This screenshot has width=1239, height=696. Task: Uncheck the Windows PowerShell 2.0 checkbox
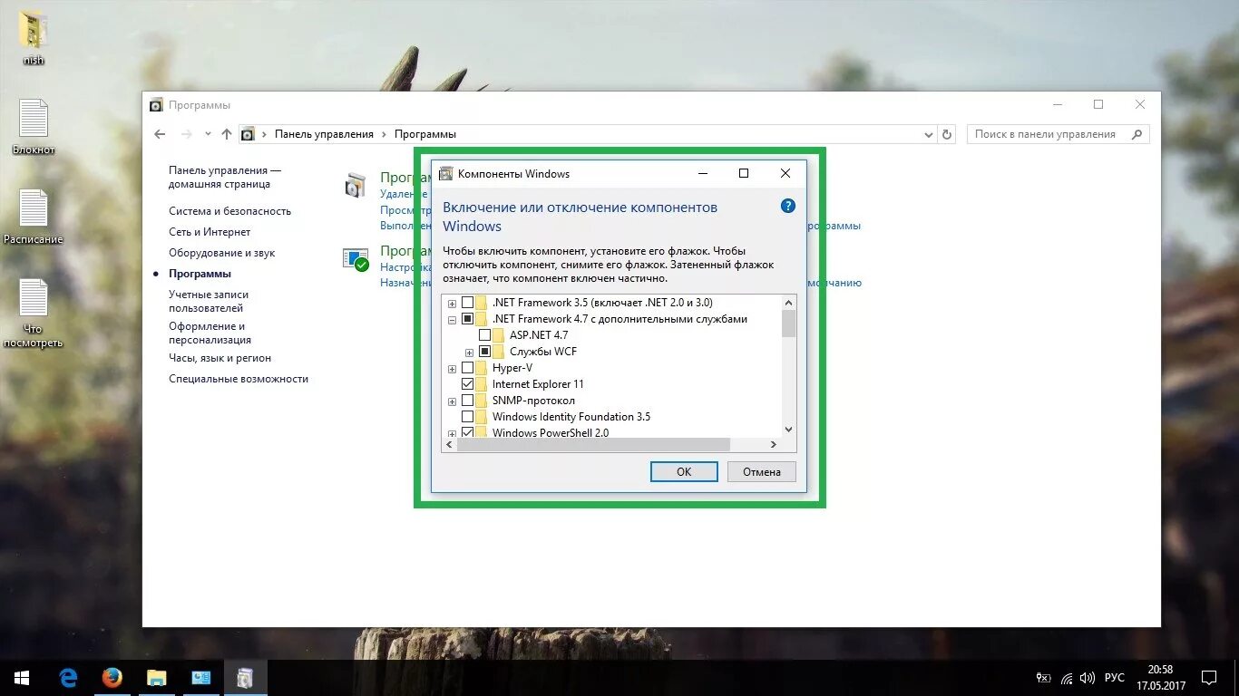[x=468, y=433]
